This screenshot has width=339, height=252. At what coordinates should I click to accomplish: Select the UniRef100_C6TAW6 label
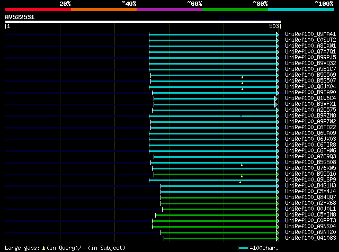(x=310, y=151)
